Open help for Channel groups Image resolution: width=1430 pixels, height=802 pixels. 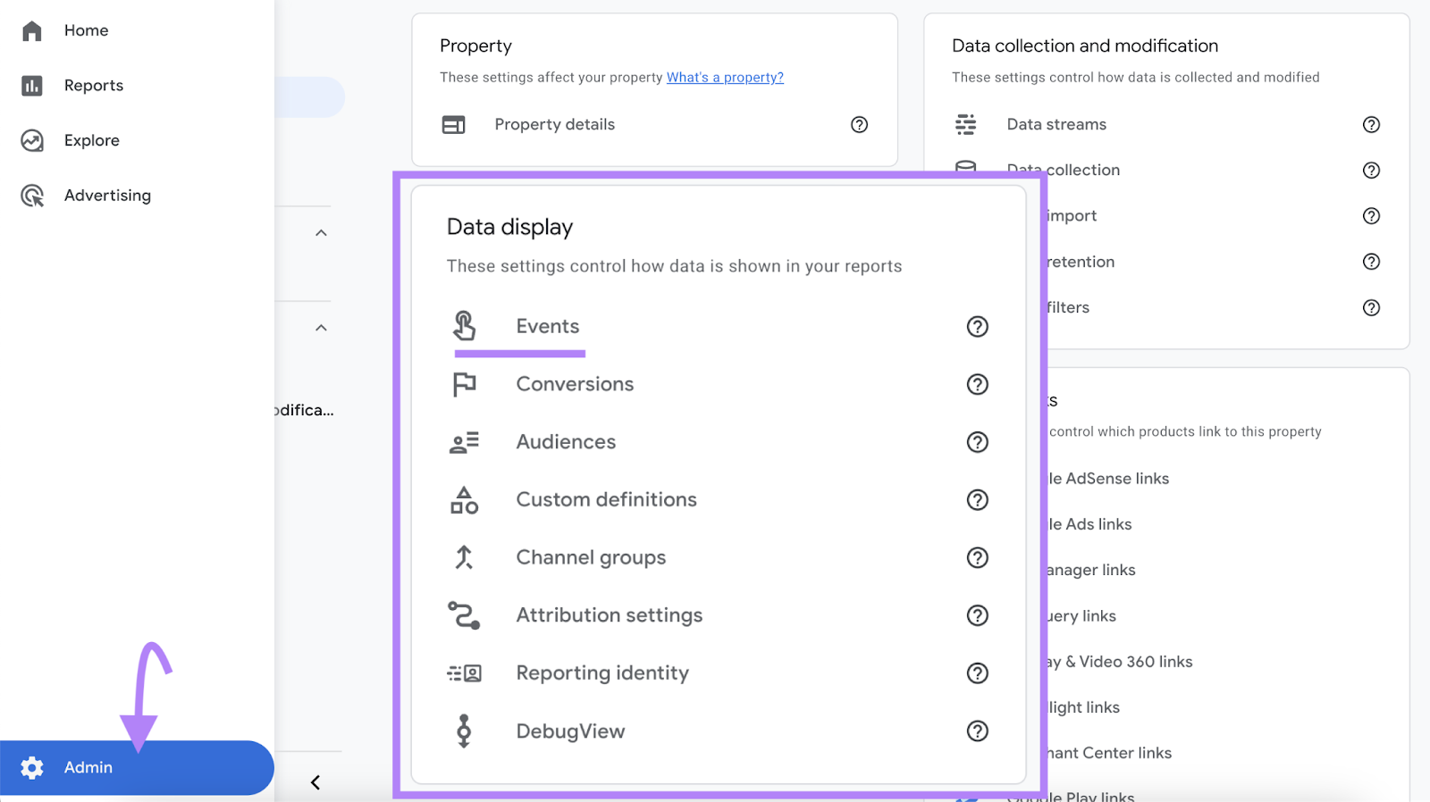pyautogui.click(x=978, y=558)
